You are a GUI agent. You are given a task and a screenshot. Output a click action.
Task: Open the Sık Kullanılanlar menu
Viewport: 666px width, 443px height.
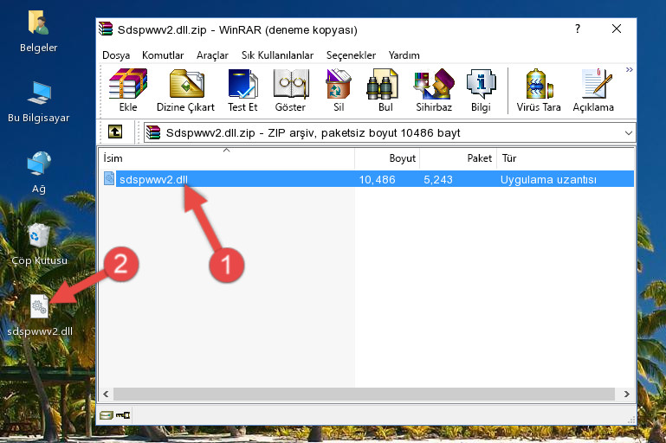pyautogui.click(x=277, y=55)
